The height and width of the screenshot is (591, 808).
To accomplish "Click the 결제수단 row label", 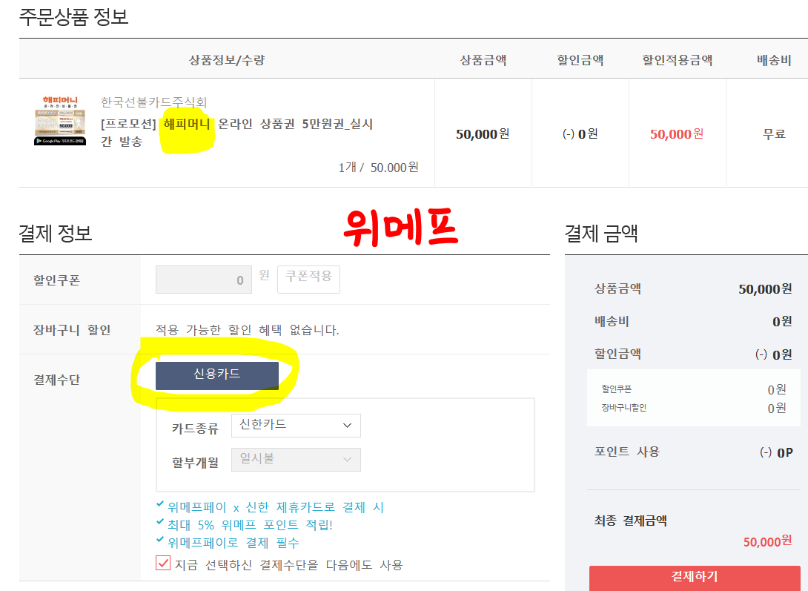I will [56, 380].
